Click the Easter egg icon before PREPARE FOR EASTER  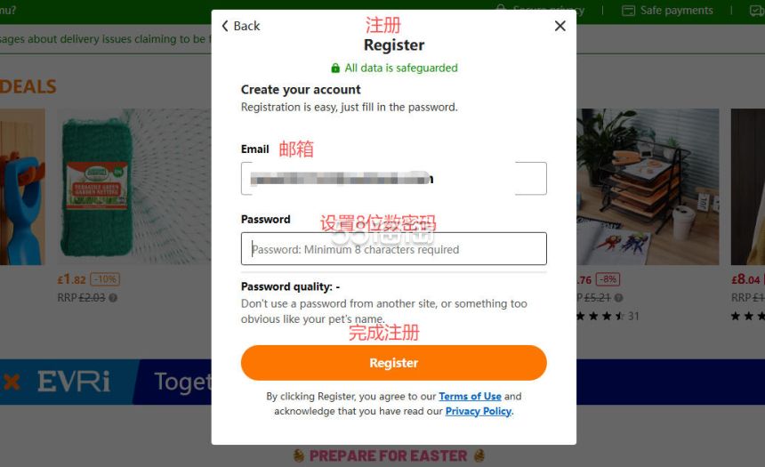299,455
